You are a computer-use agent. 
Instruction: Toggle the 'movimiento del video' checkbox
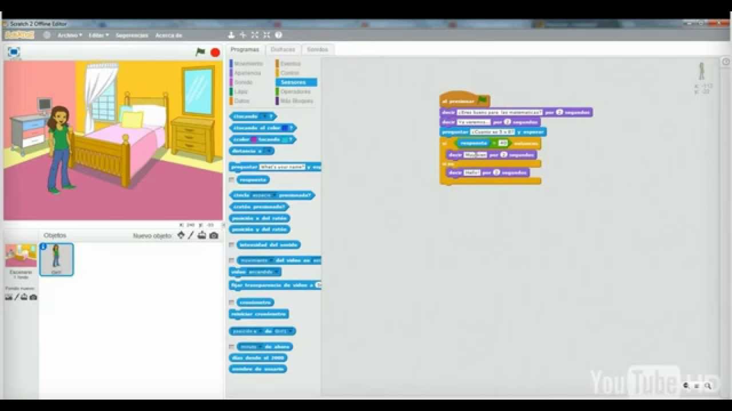[232, 260]
